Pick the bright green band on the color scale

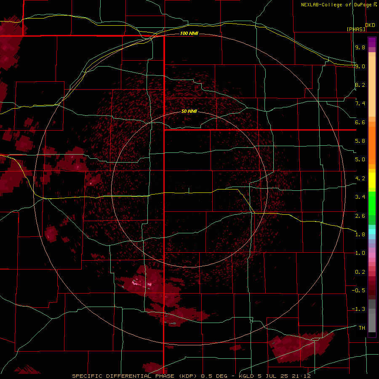point(372,203)
